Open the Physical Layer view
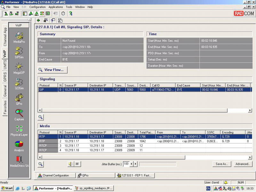The width and height of the screenshot is (256, 192). click(x=19, y=131)
